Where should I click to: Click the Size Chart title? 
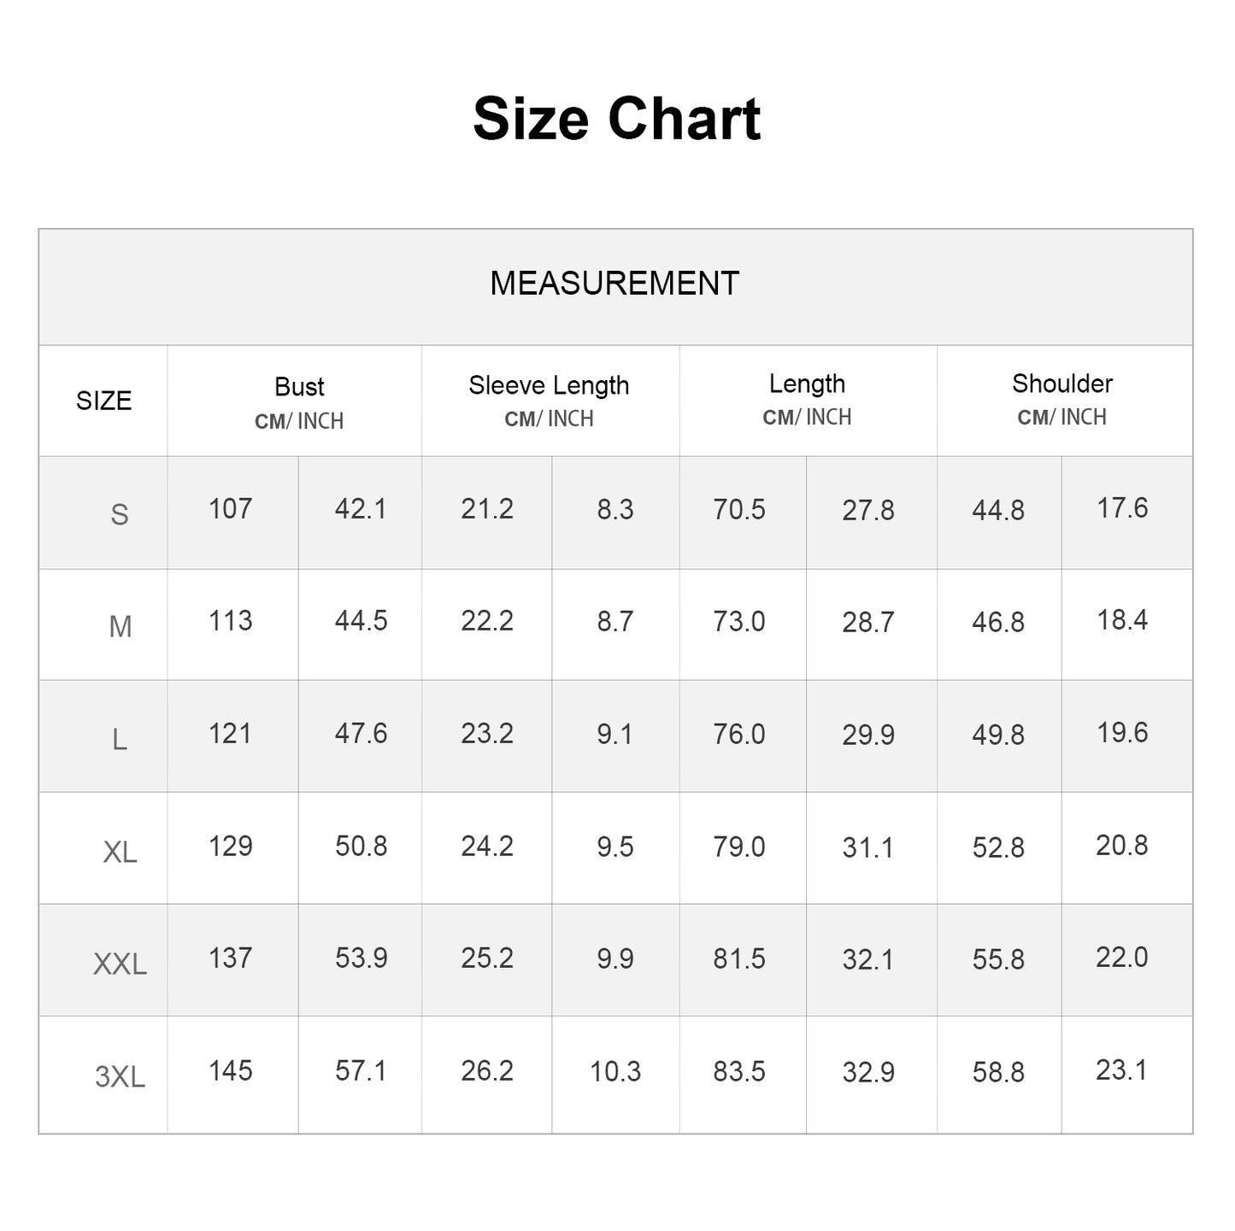(x=616, y=119)
